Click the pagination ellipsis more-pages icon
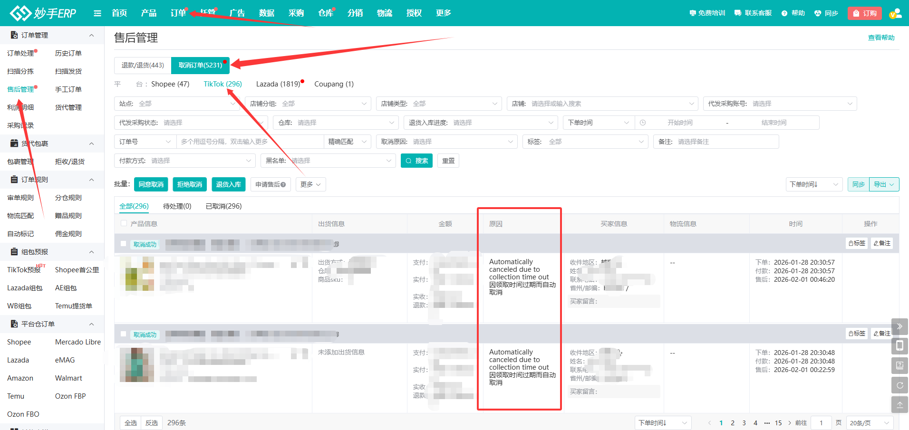909x430 pixels. 767,423
